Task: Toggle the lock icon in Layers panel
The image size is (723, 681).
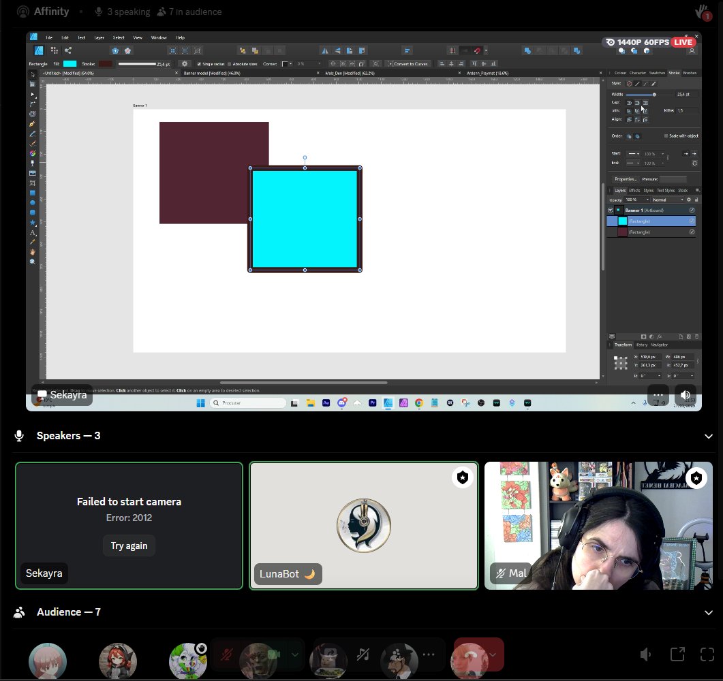Action: click(x=696, y=200)
